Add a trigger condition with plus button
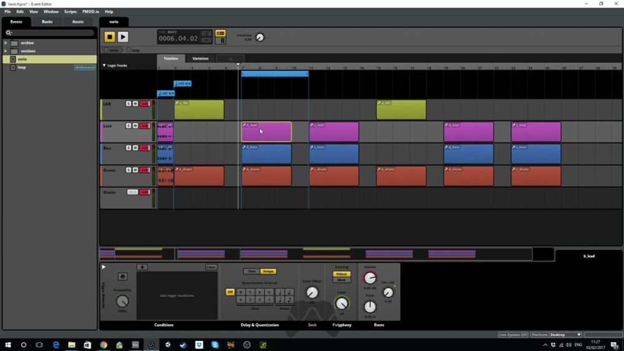The height and width of the screenshot is (351, 624). 142,267
